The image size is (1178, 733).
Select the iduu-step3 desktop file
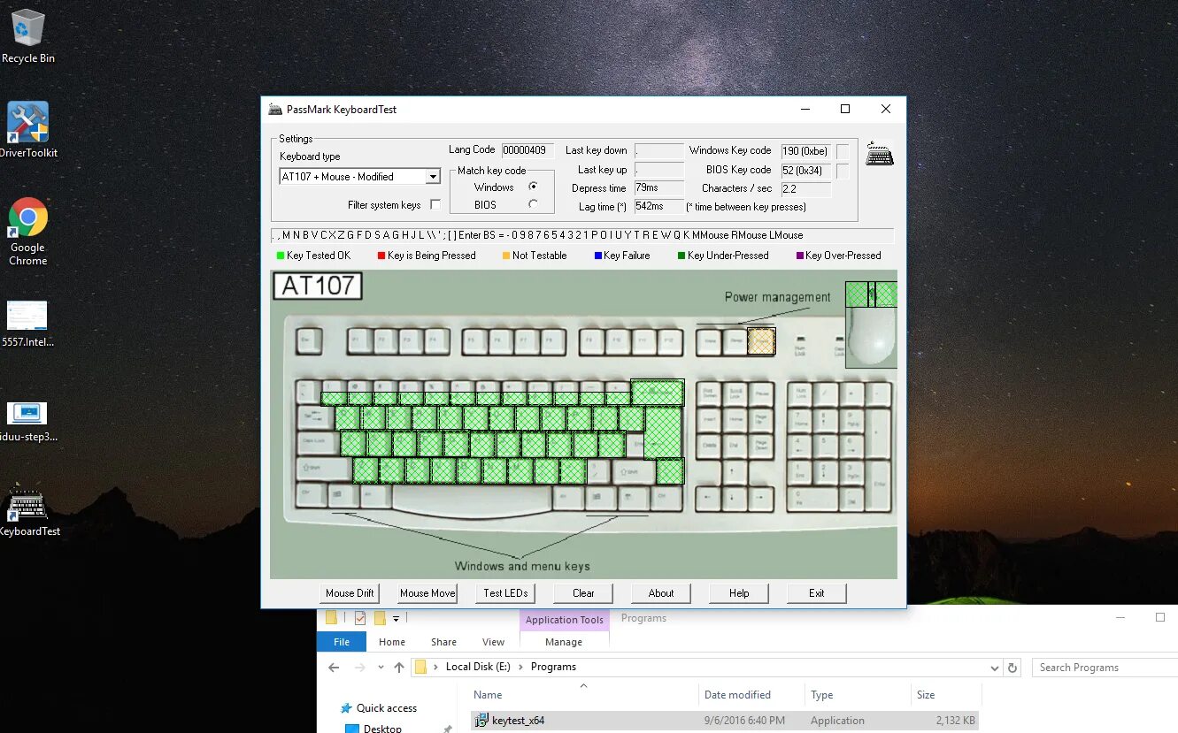point(27,421)
